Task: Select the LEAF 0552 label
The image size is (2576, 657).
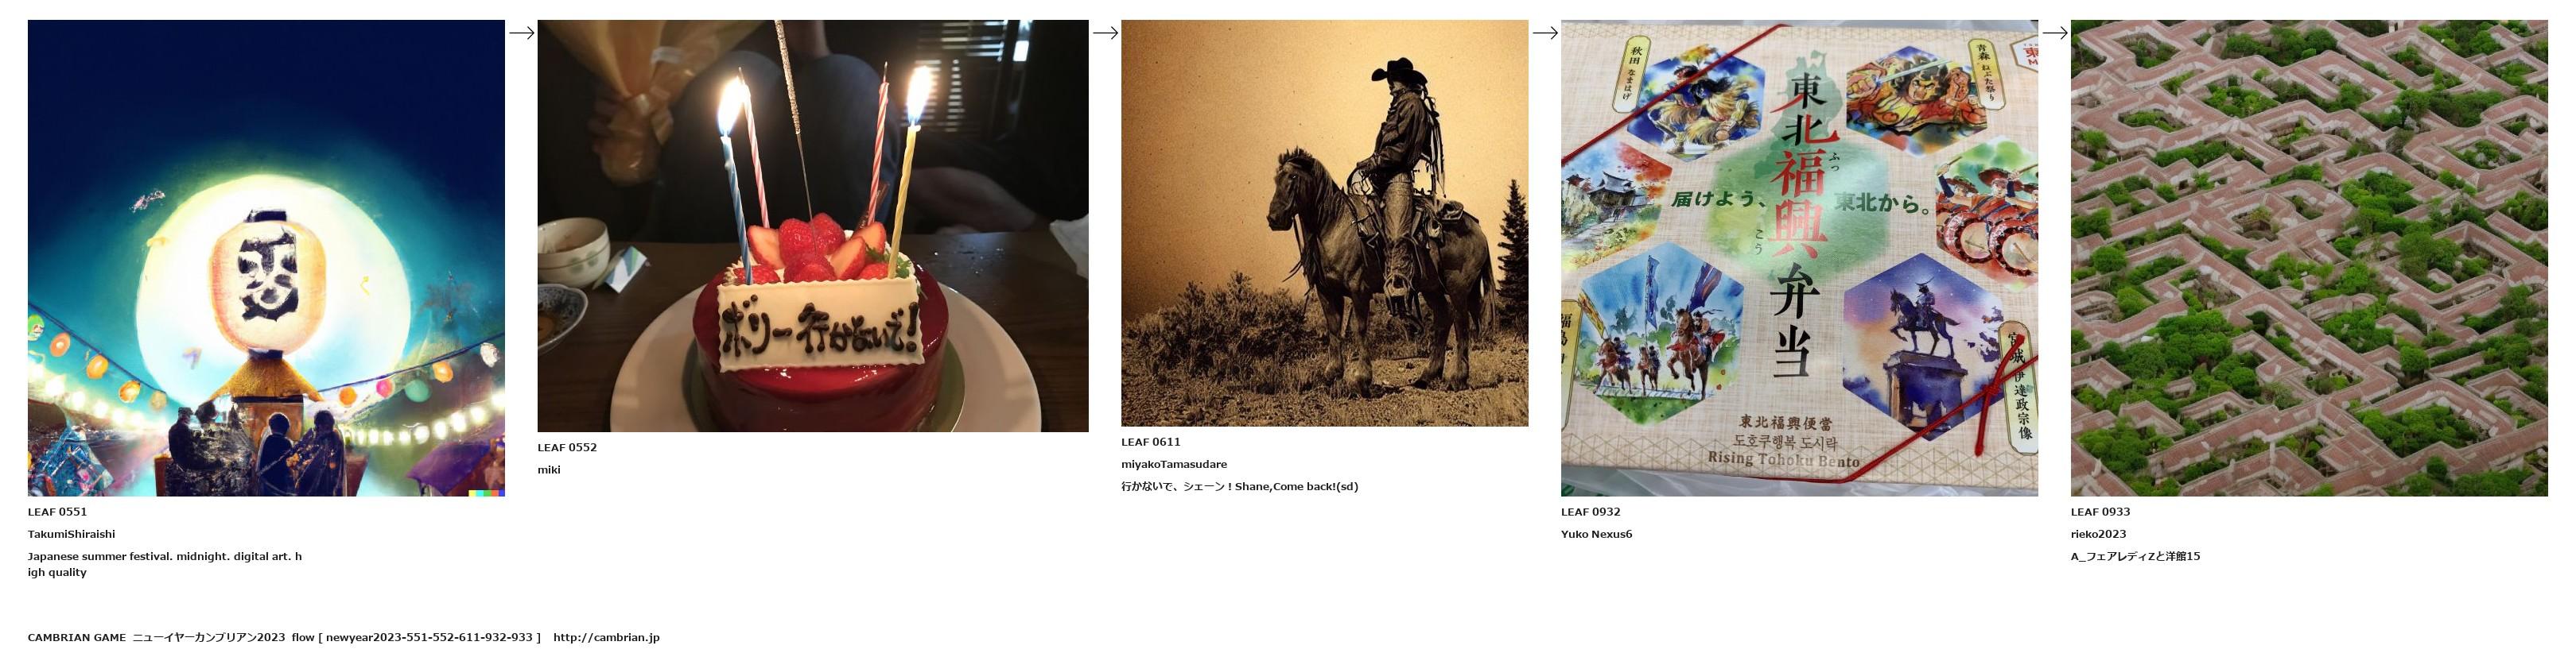Action: (567, 447)
